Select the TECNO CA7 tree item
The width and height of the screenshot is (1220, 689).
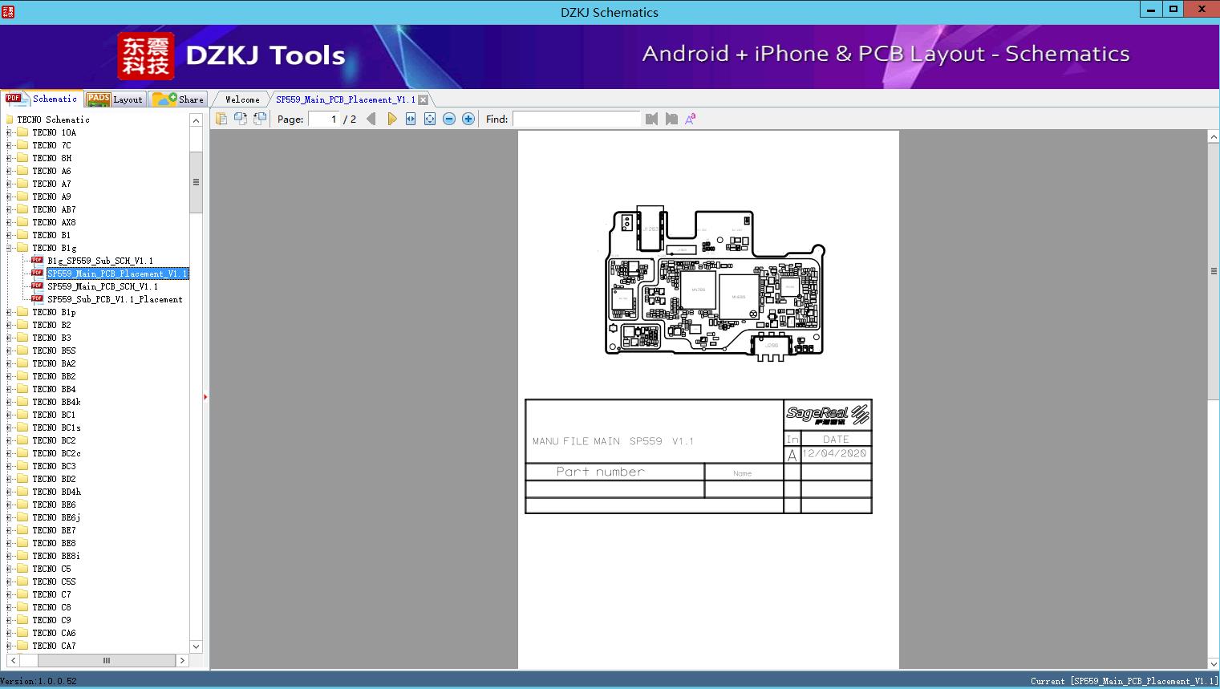[x=54, y=646]
